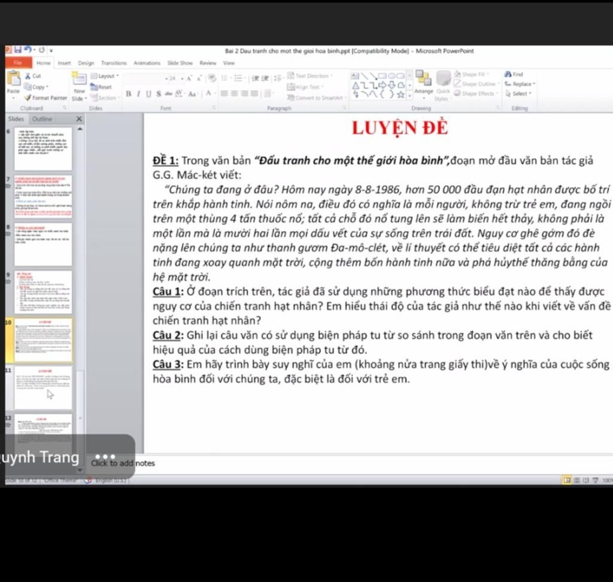The height and width of the screenshot is (582, 613).
Task: Align text left
Action: coord(224,93)
